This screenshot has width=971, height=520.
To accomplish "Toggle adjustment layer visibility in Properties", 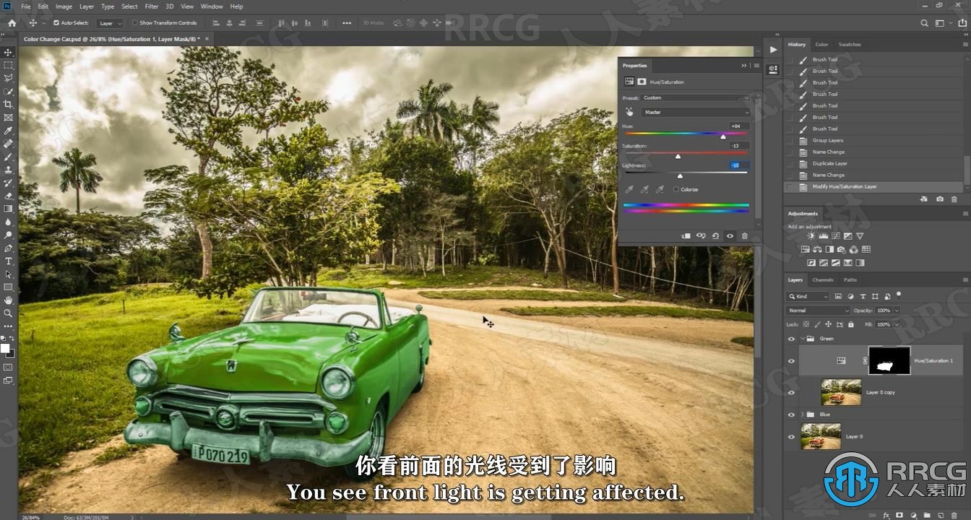I will 730,236.
